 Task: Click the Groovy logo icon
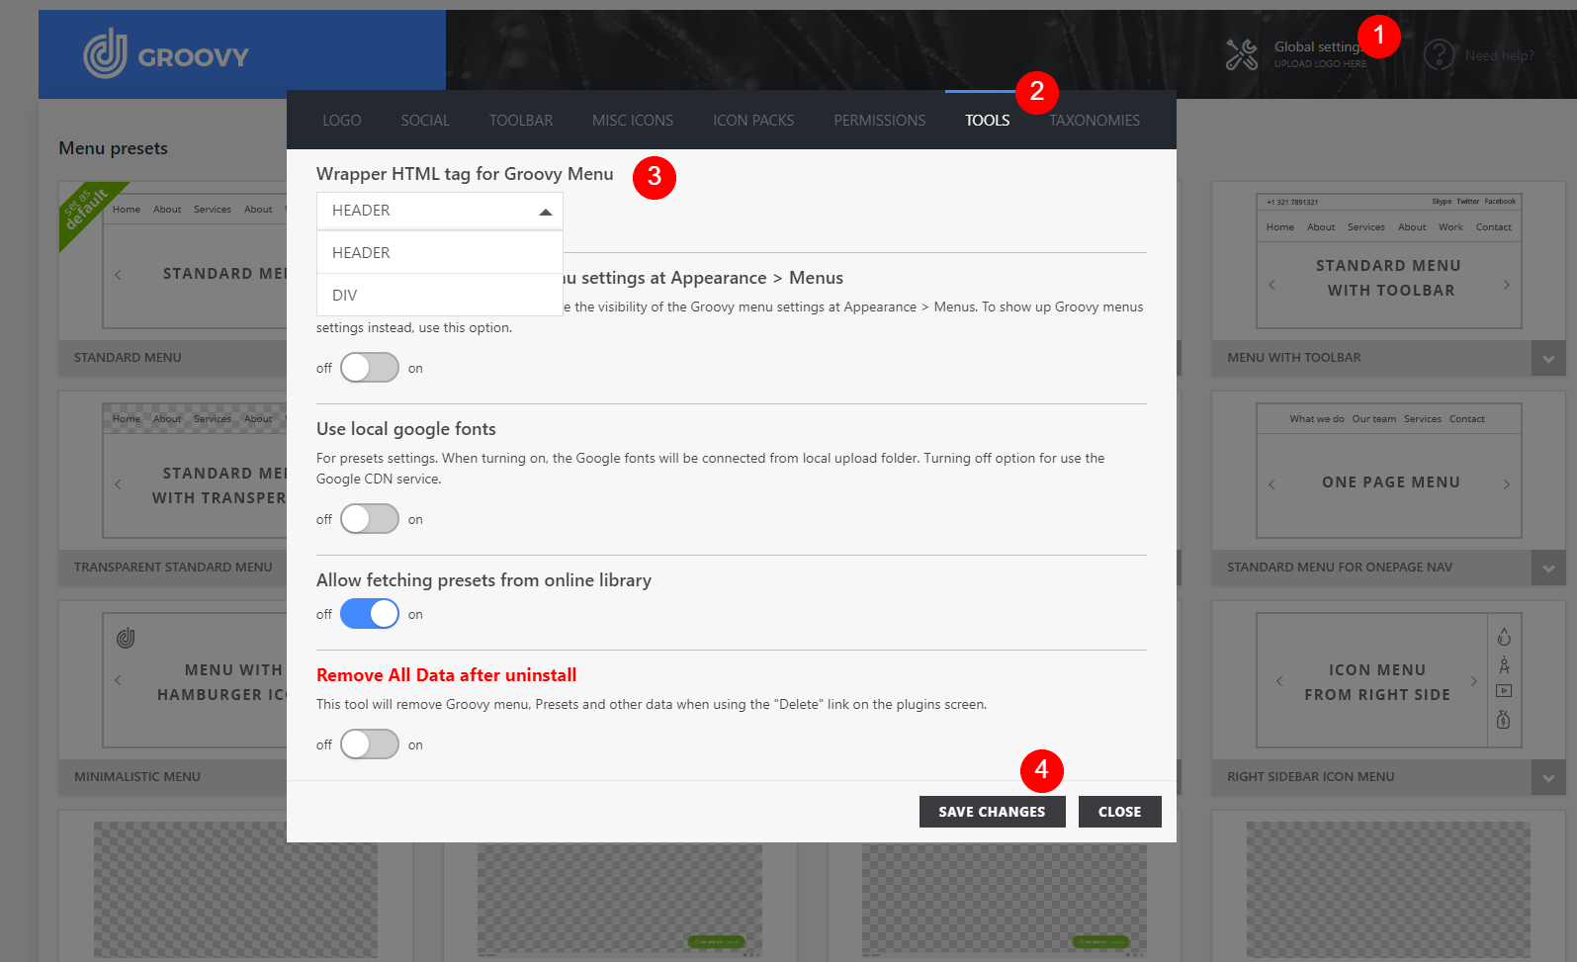[x=105, y=53]
